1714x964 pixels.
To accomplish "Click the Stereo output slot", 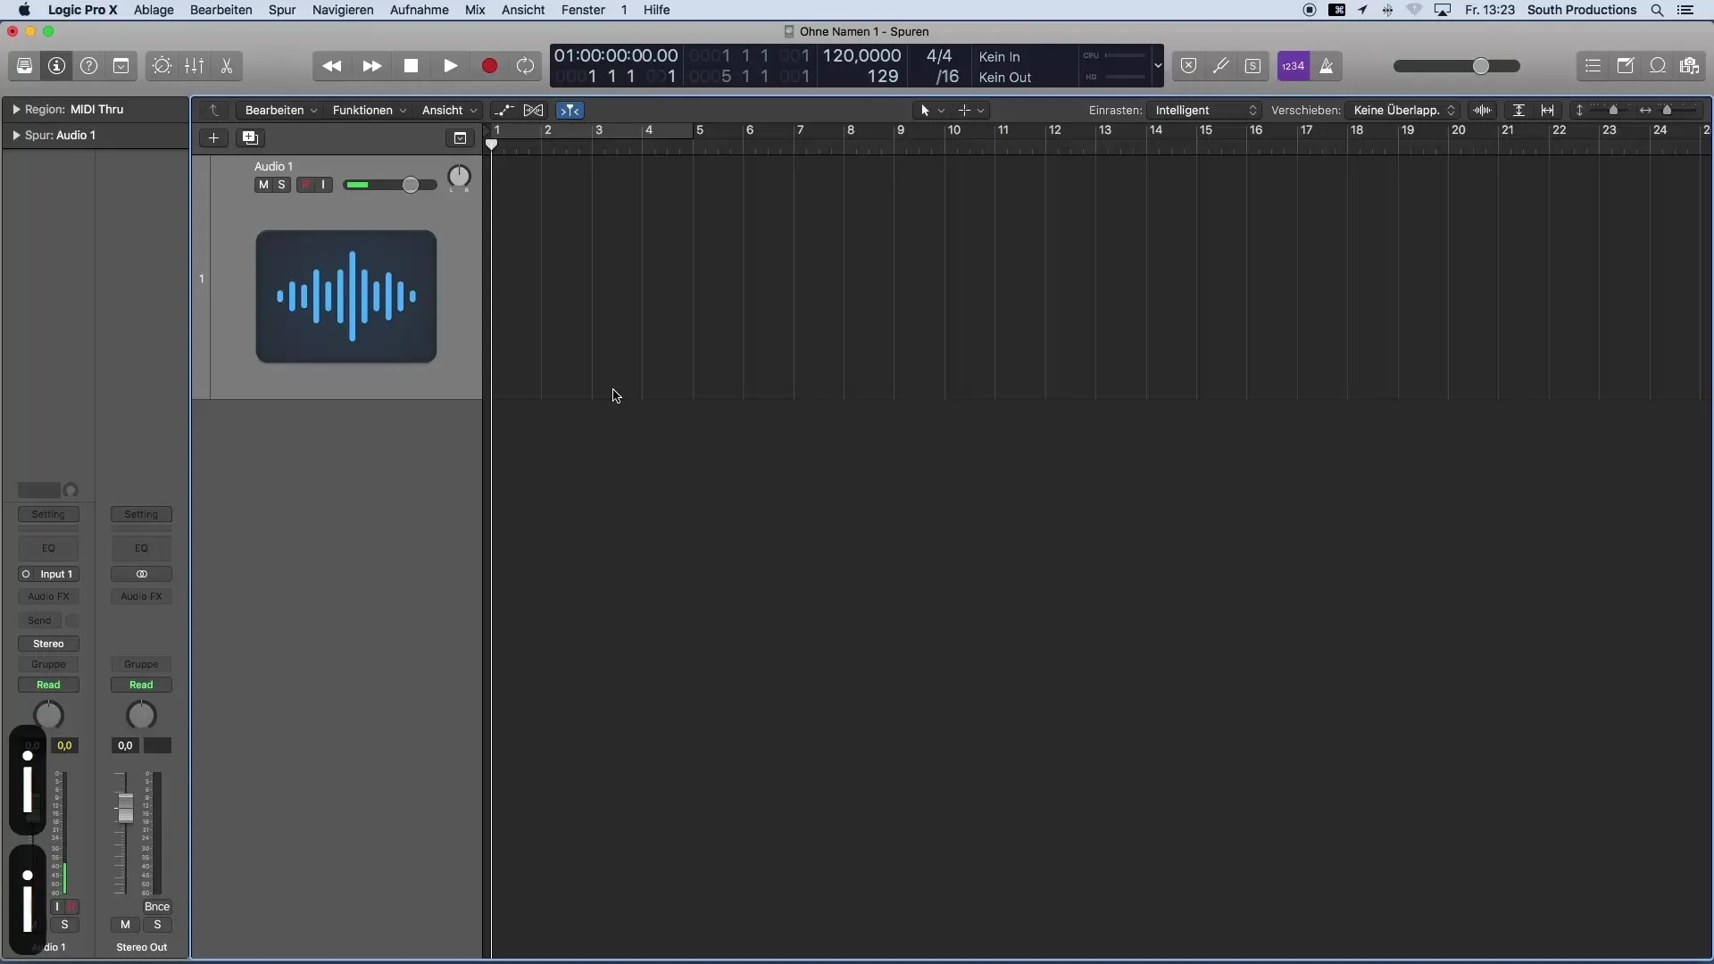I will tap(48, 644).
